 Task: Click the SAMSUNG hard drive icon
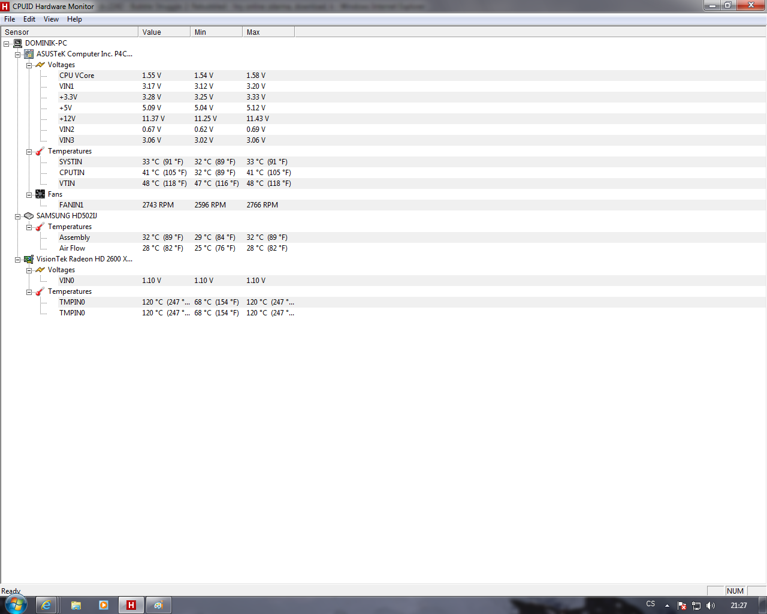pyautogui.click(x=29, y=216)
